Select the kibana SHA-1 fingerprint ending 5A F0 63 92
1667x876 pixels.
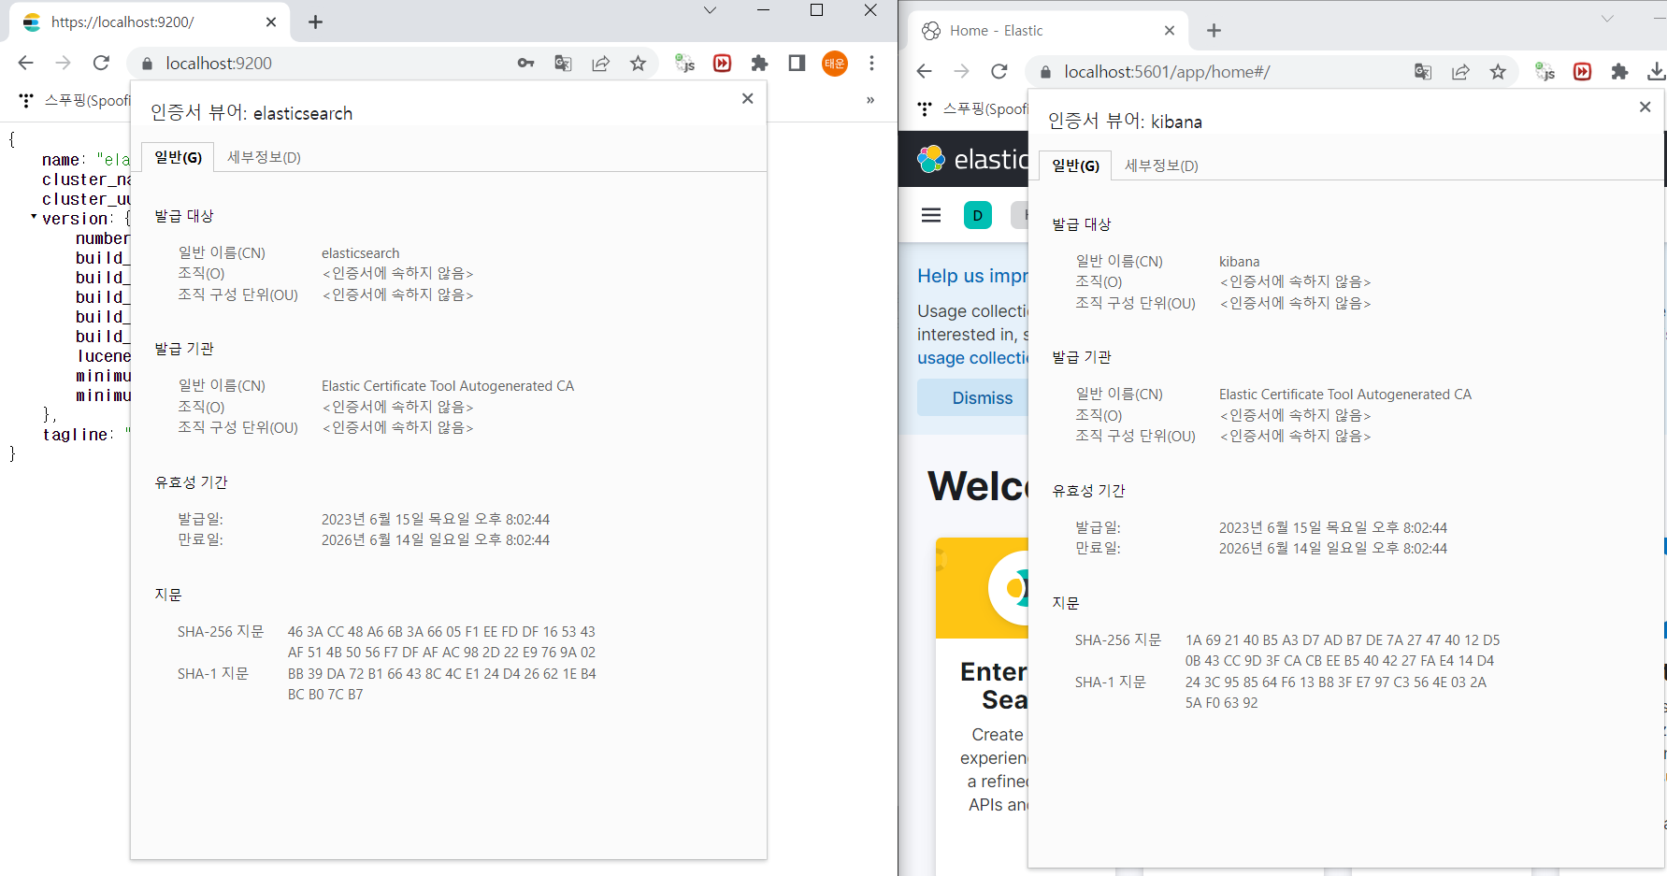click(x=1335, y=693)
